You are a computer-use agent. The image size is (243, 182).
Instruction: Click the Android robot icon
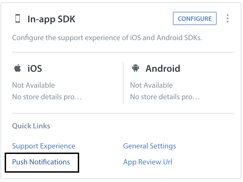click(136, 68)
